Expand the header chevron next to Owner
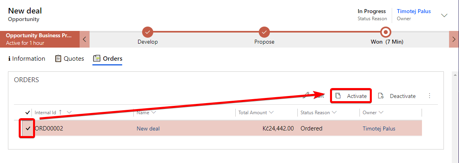 pyautogui.click(x=444, y=15)
